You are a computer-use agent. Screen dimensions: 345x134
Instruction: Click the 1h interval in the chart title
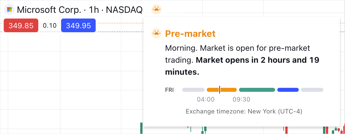tap(94, 10)
